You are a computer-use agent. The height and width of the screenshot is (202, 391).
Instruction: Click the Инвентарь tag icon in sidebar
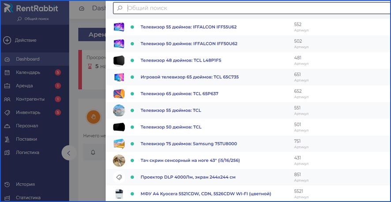point(7,113)
